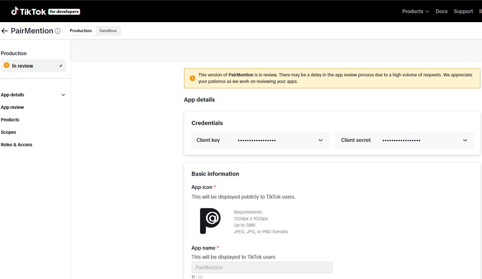
Task: Open the info icon next to PairMention
Action: pos(58,31)
